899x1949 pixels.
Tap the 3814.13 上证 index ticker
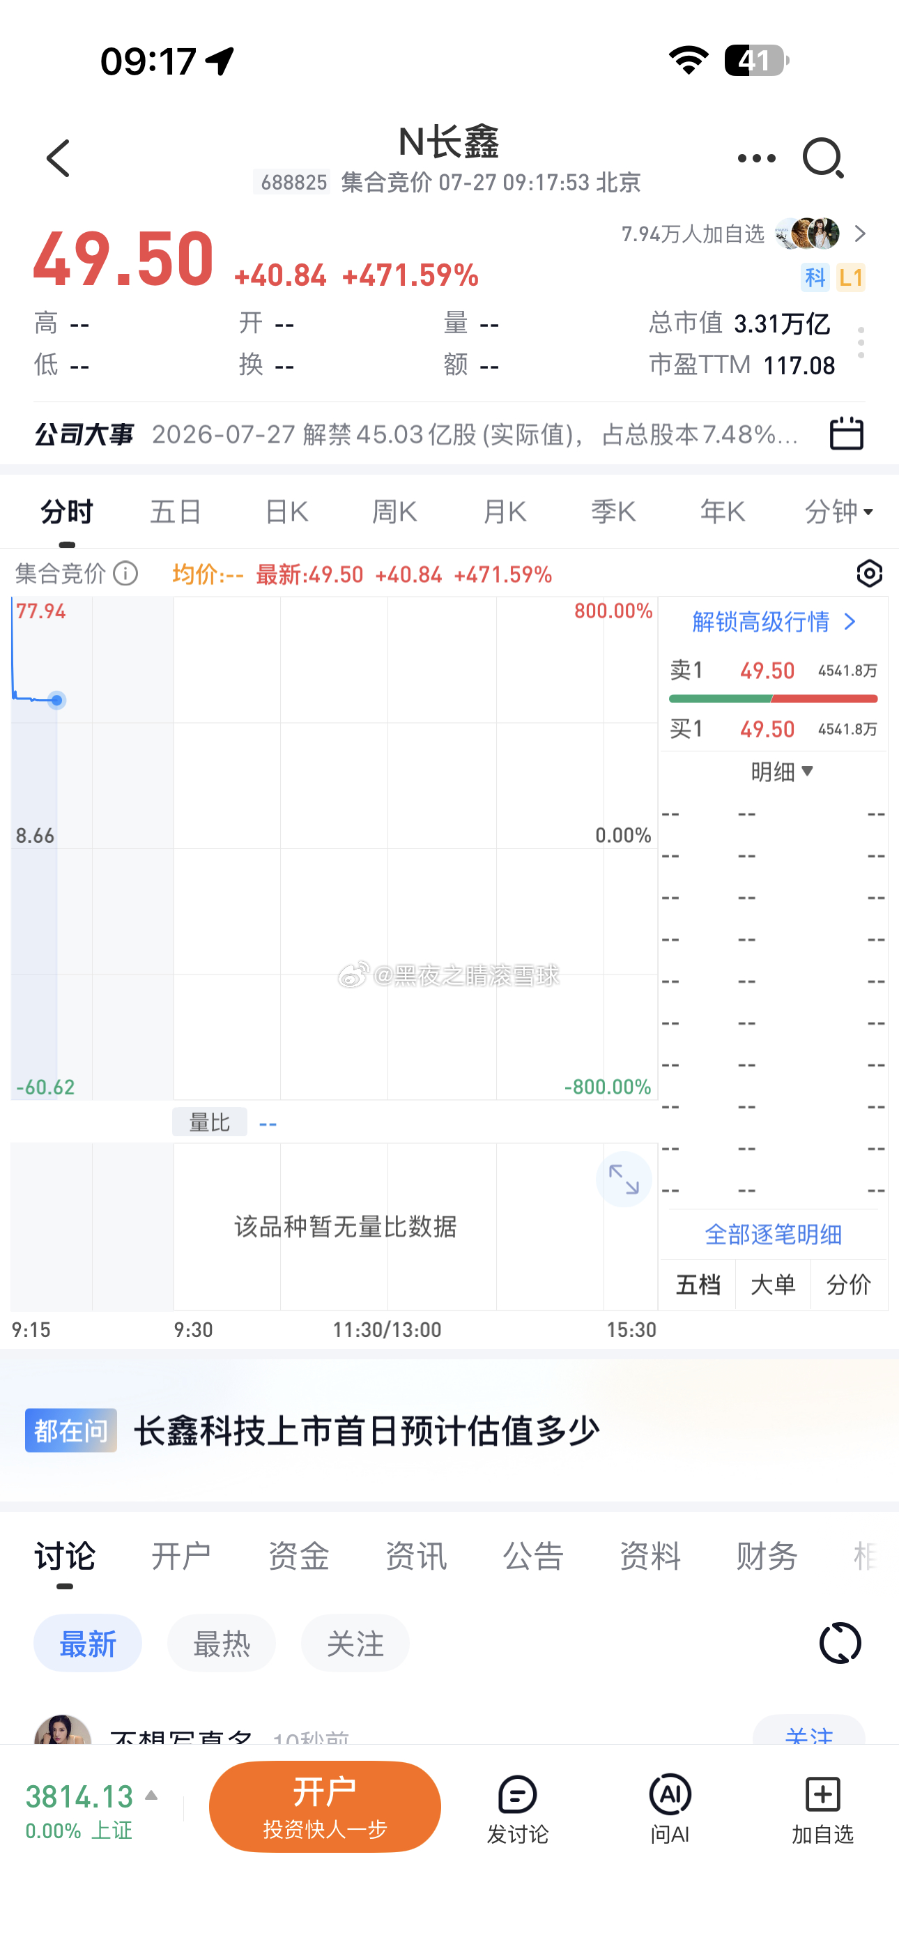pos(91,1810)
